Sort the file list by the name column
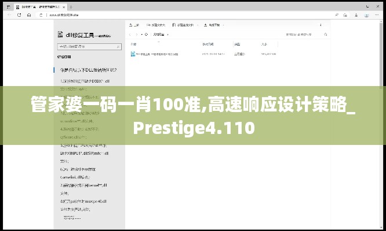386x231 pixels. click(134, 44)
